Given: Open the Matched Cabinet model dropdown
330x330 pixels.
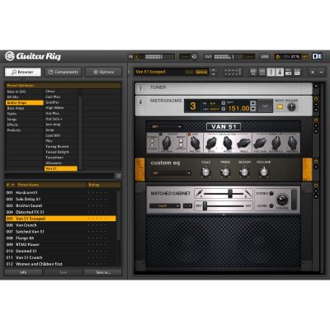Looking at the screenshot, I should pos(165,205).
